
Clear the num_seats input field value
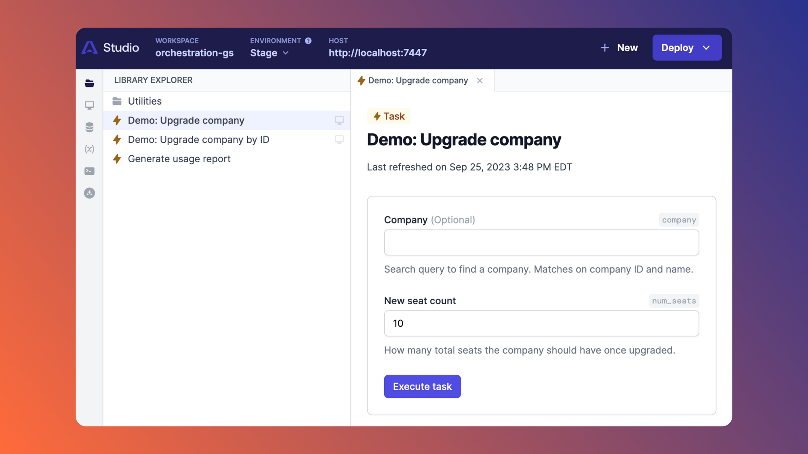(x=541, y=322)
